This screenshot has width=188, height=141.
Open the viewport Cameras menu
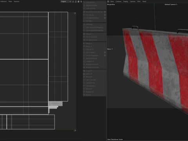(118, 2)
